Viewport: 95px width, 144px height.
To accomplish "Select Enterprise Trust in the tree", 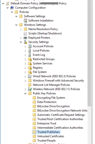I will point(47,123).
